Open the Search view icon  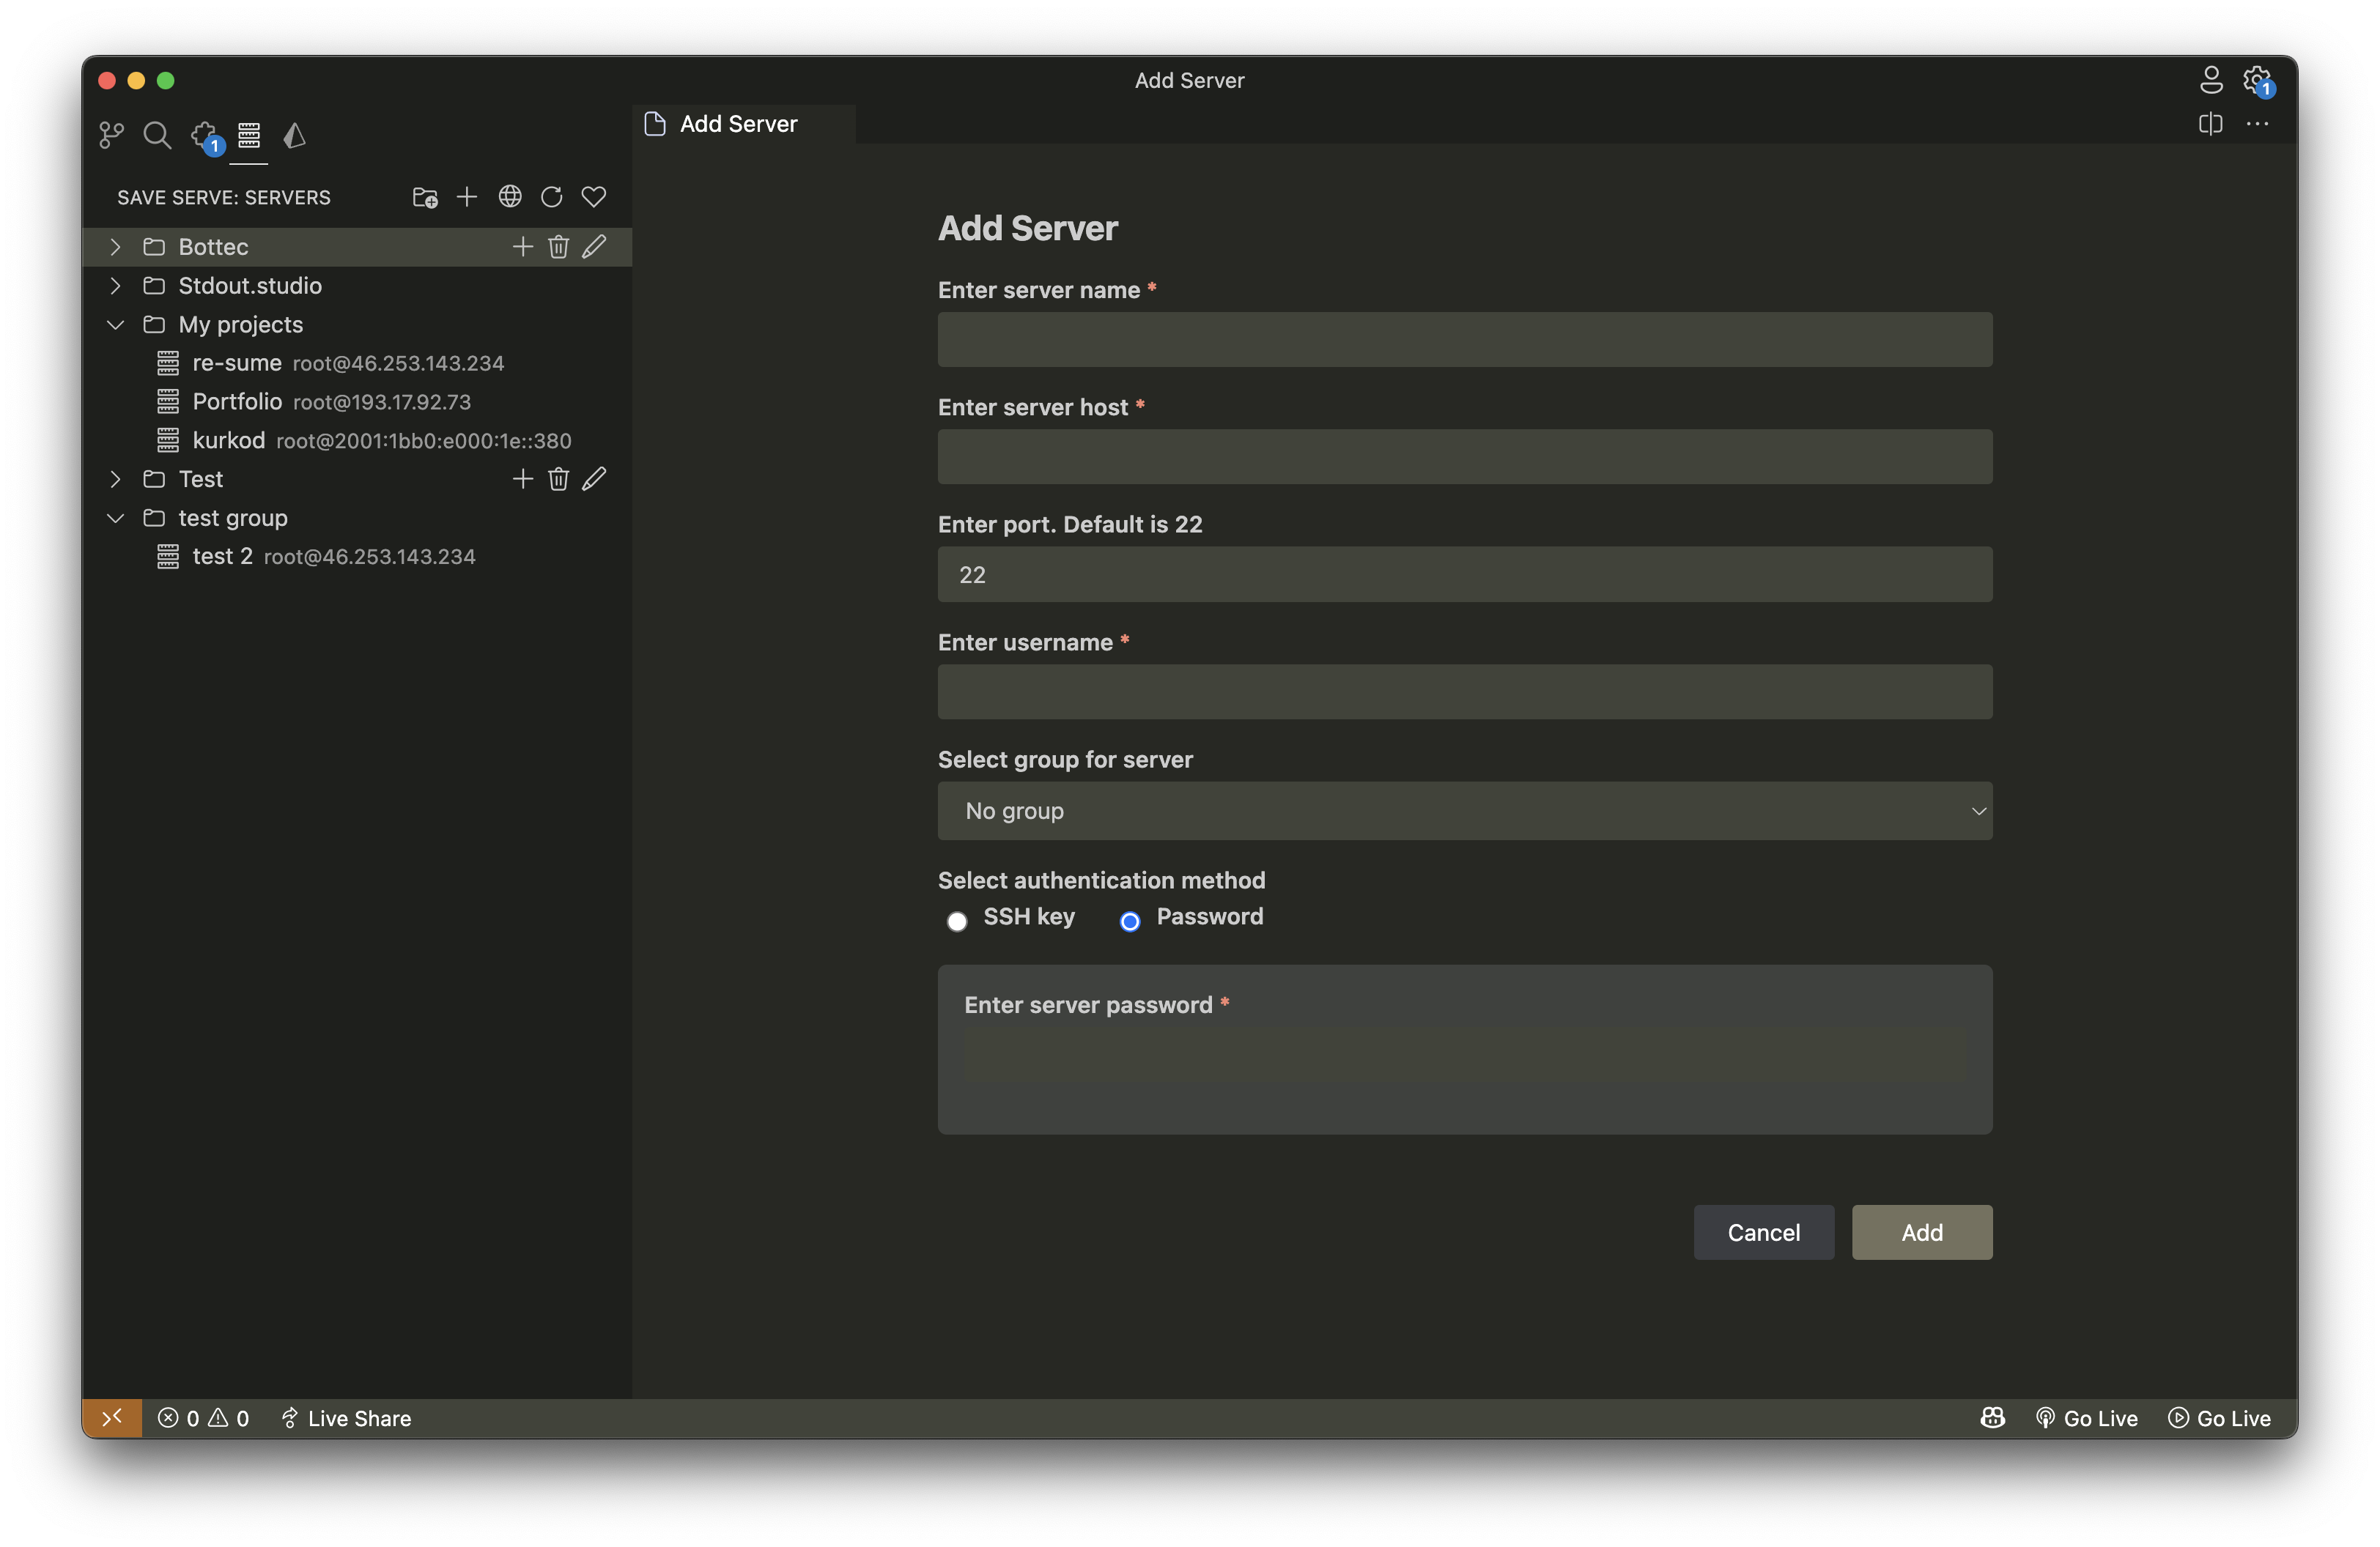pyautogui.click(x=157, y=135)
